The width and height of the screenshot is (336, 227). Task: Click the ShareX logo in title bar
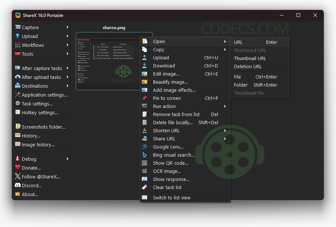[18, 15]
